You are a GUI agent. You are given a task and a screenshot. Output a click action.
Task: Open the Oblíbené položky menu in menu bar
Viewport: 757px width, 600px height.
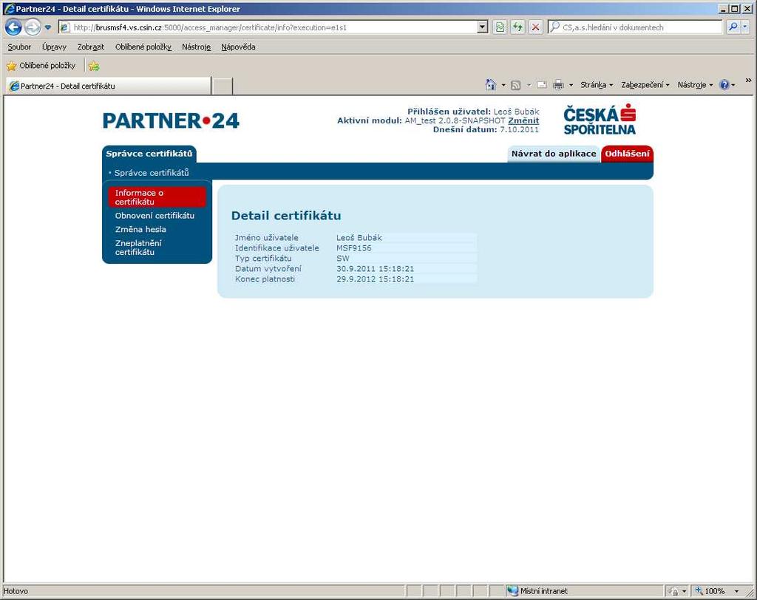[x=143, y=47]
